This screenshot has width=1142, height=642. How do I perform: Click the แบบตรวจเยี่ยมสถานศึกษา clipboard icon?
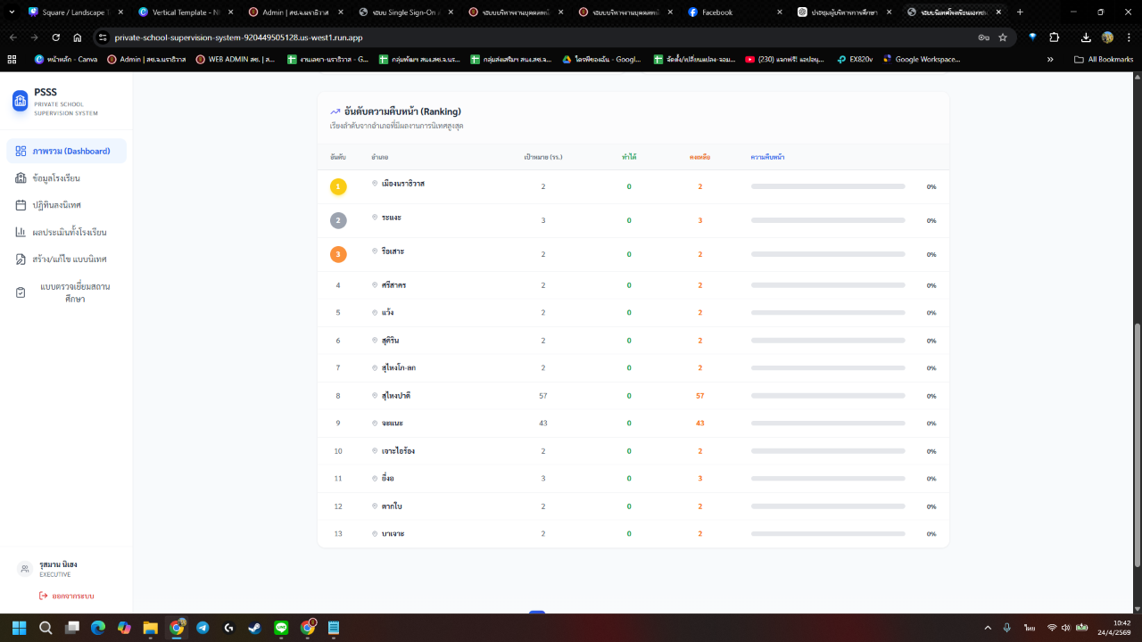[21, 292]
